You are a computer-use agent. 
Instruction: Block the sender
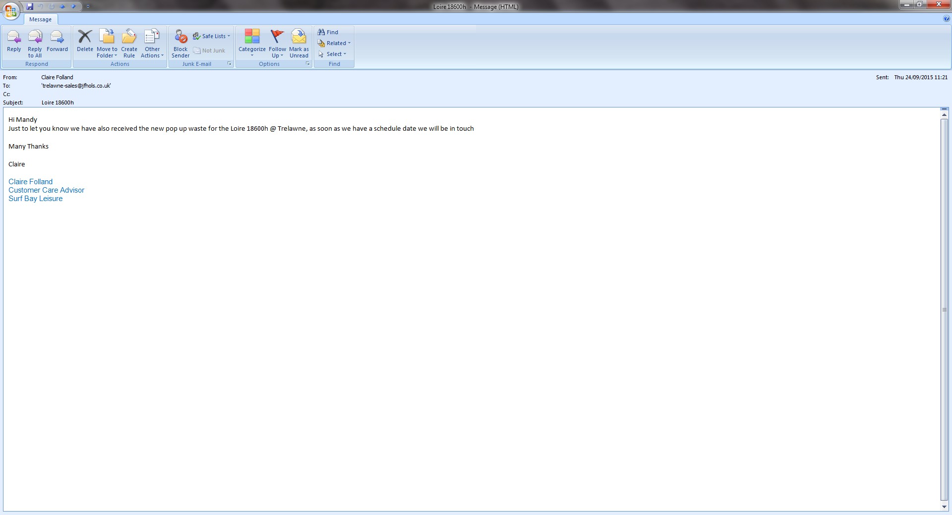coord(180,43)
